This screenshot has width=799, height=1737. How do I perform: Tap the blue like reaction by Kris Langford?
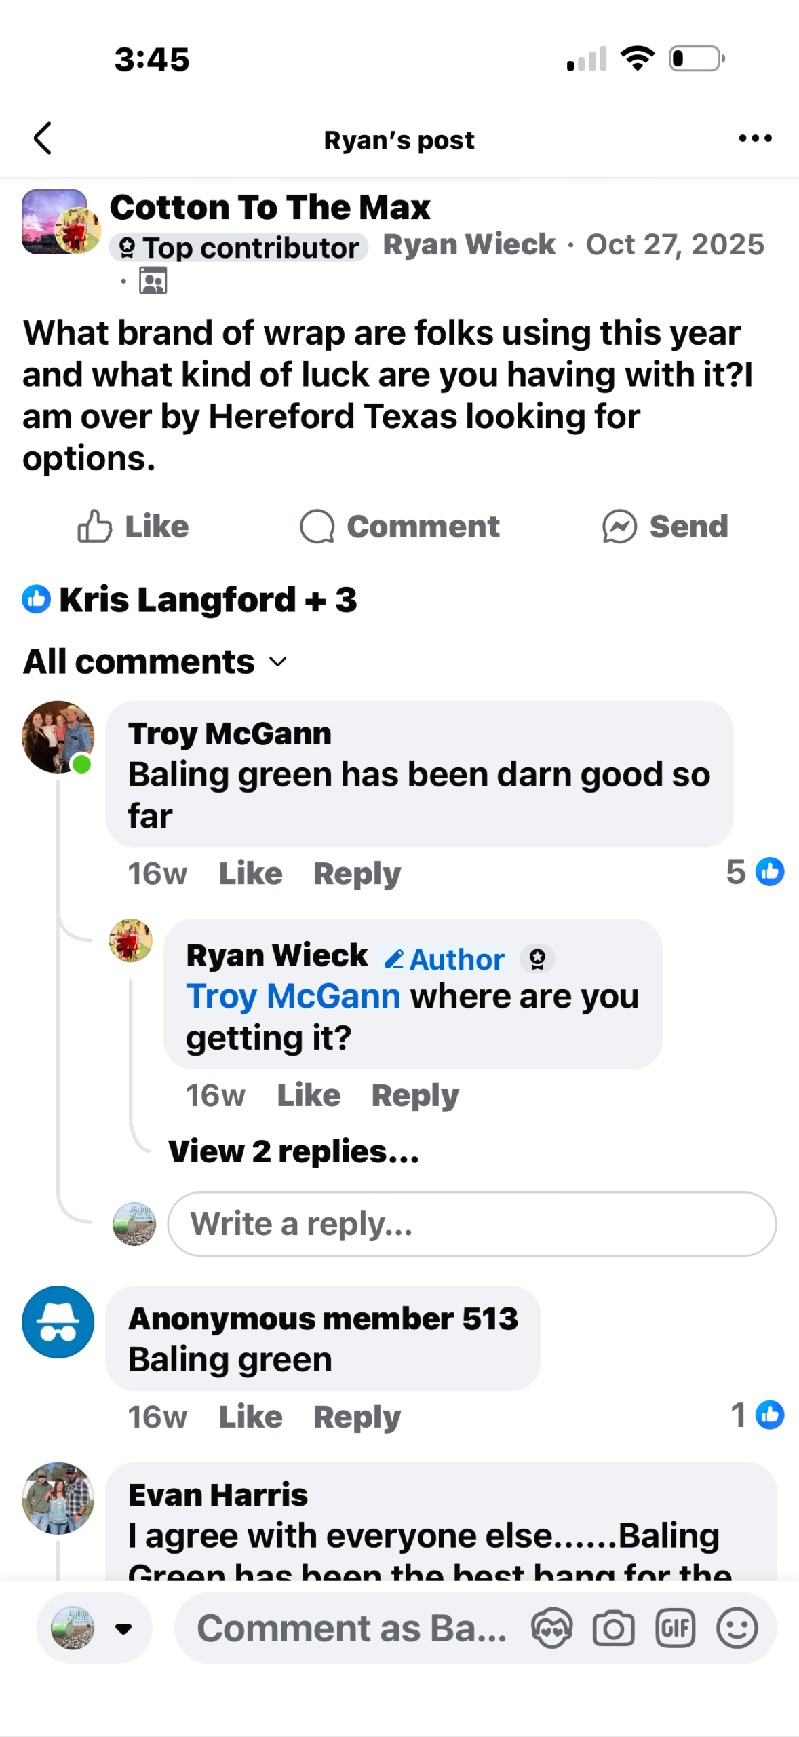37,599
